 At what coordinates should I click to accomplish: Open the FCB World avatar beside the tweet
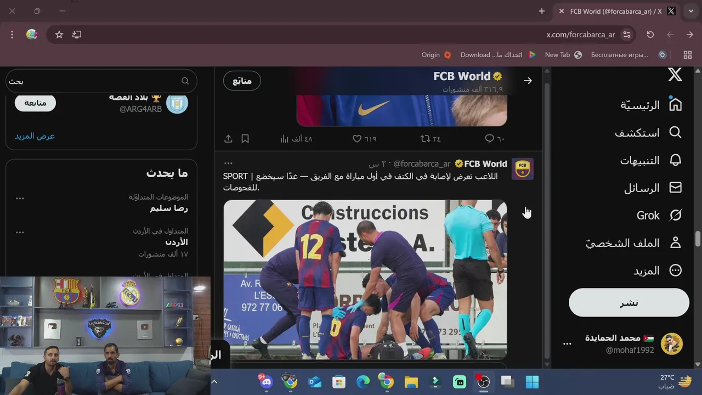click(523, 169)
